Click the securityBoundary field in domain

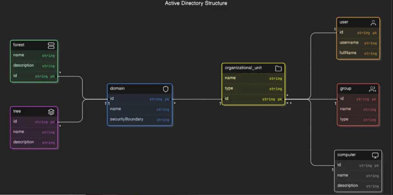(x=139, y=120)
